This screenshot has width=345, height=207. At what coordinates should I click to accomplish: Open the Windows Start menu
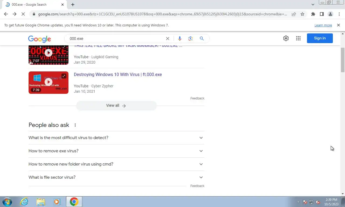pos(7,202)
